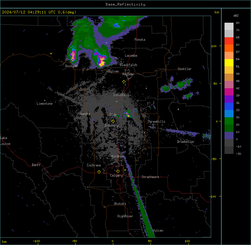Click the Drumheller city label

click(x=186, y=142)
